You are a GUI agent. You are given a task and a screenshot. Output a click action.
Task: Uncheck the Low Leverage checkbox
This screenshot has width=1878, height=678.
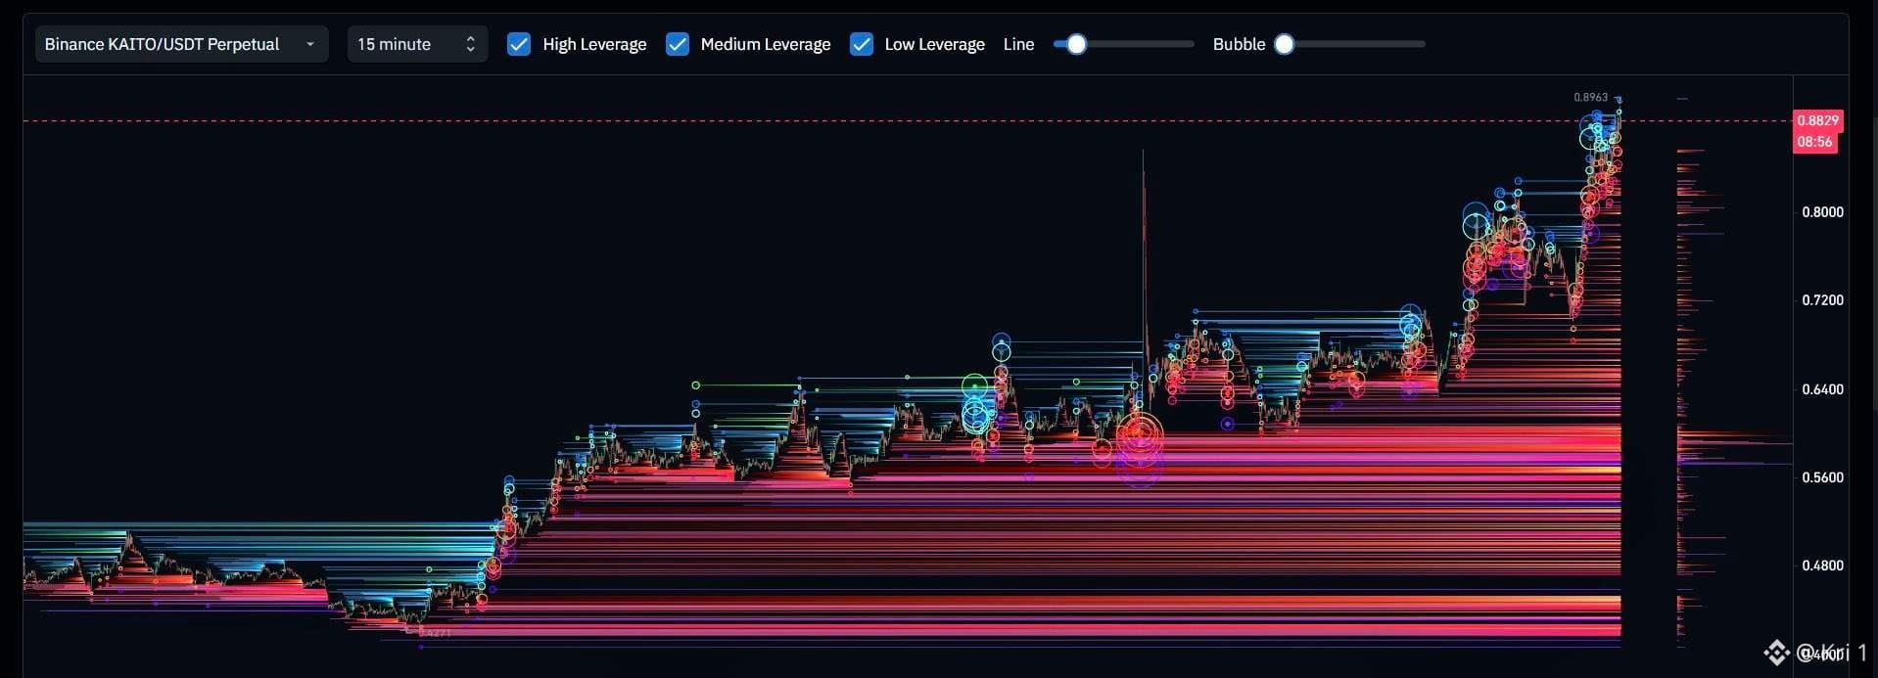tap(862, 44)
